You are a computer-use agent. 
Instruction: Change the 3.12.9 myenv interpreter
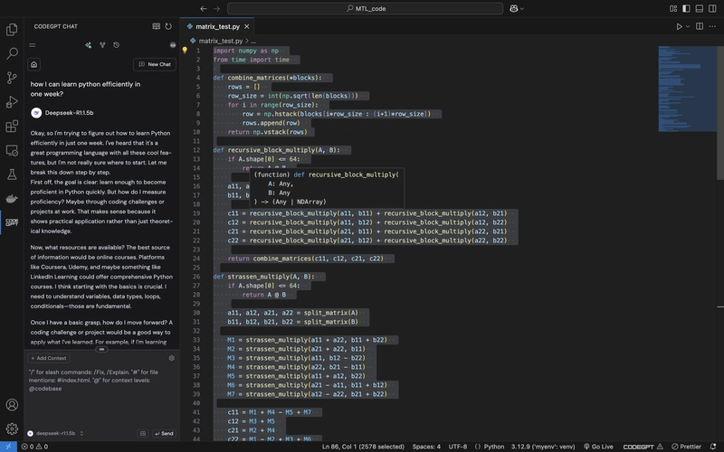tap(543, 447)
